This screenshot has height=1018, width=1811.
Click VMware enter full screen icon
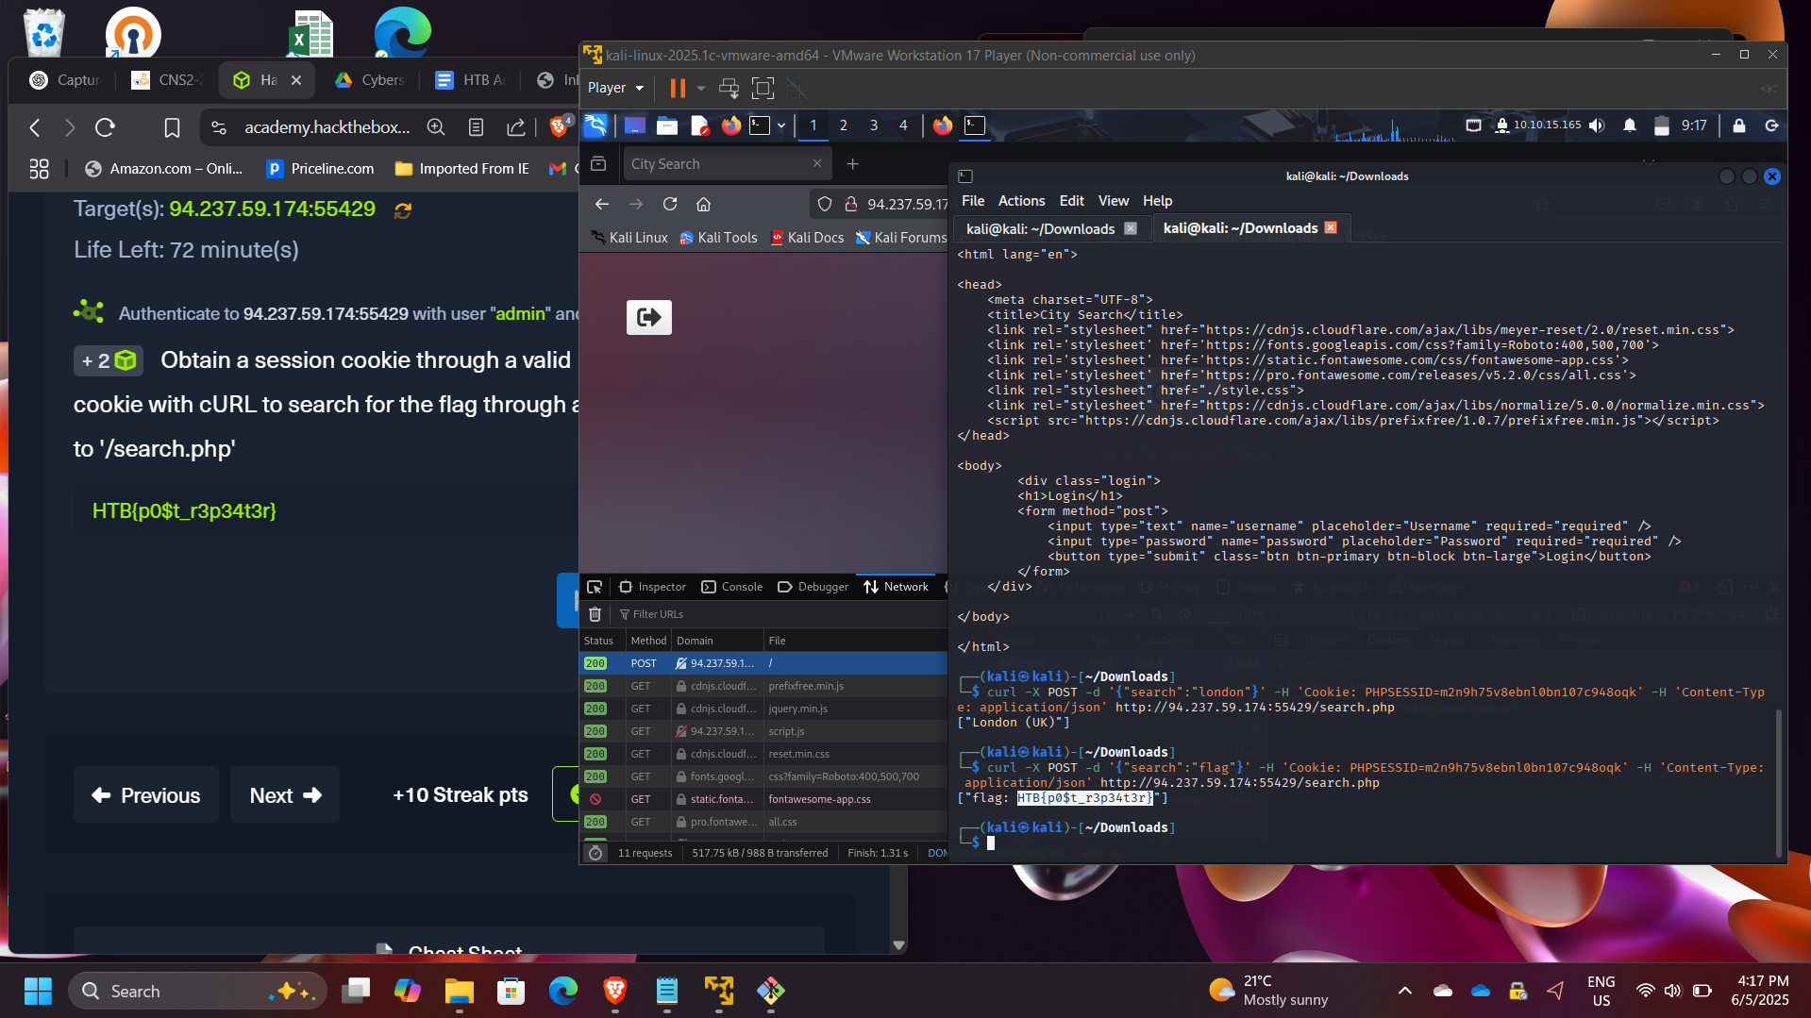click(763, 88)
